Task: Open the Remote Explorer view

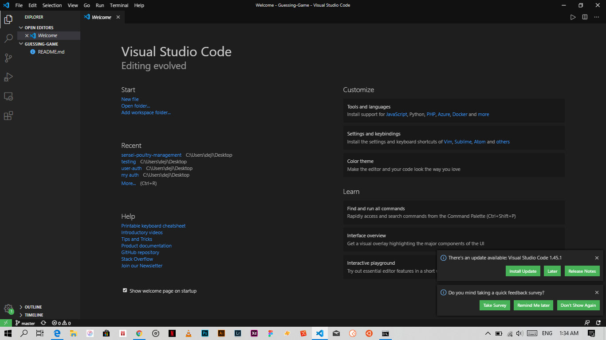Action: tap(8, 97)
